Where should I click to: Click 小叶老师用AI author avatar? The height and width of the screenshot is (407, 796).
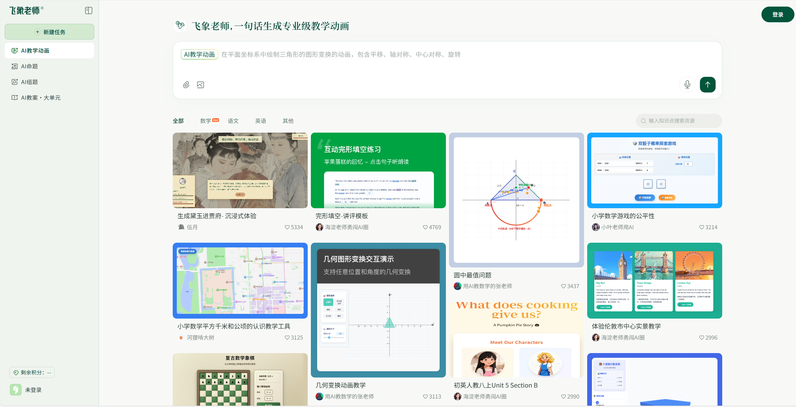596,227
